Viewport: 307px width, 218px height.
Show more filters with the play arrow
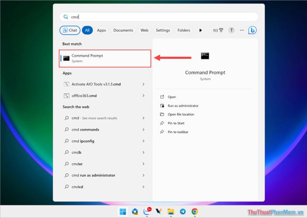pos(200,30)
